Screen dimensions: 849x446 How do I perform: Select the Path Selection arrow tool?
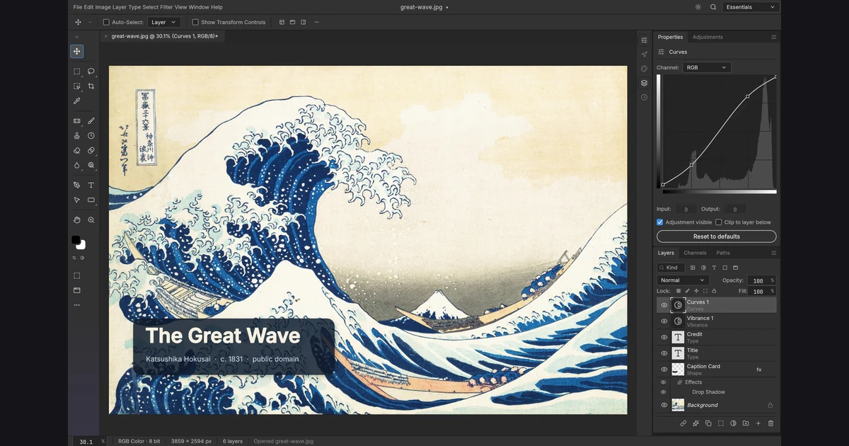[77, 200]
